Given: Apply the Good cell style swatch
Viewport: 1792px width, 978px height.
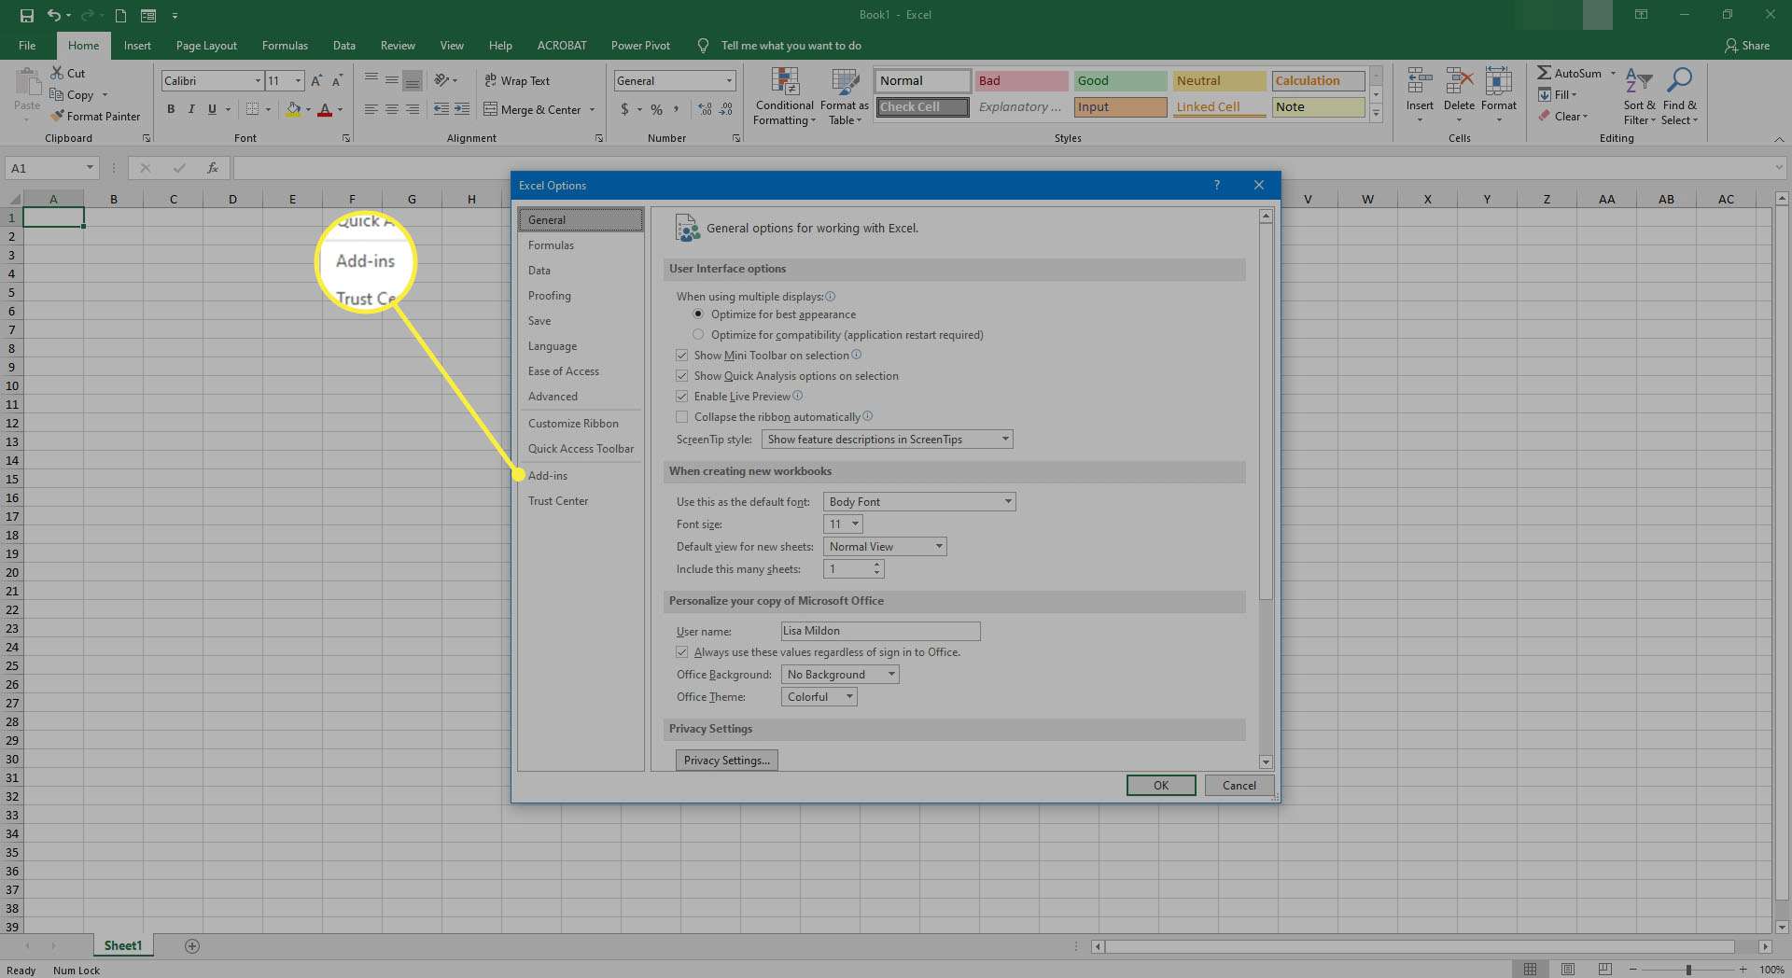Looking at the screenshot, I should point(1120,80).
